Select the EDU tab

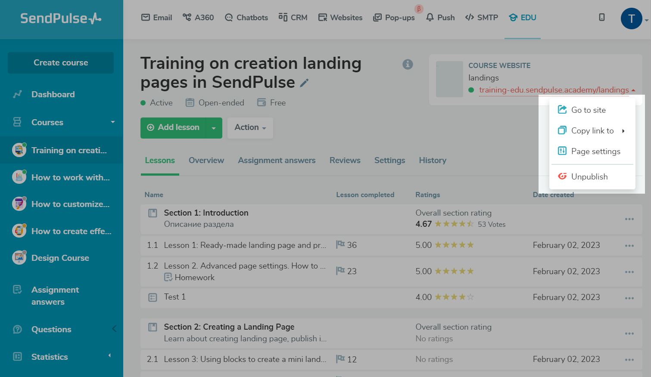point(523,18)
